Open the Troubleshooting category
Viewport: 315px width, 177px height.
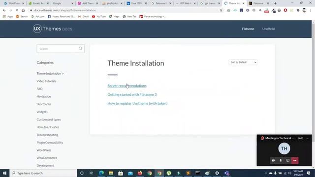coord(47,135)
